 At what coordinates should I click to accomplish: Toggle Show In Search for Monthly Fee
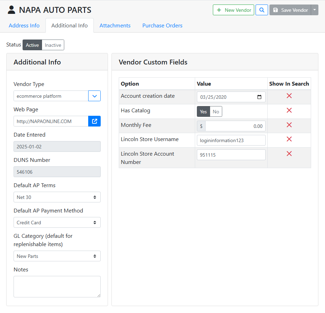(289, 125)
